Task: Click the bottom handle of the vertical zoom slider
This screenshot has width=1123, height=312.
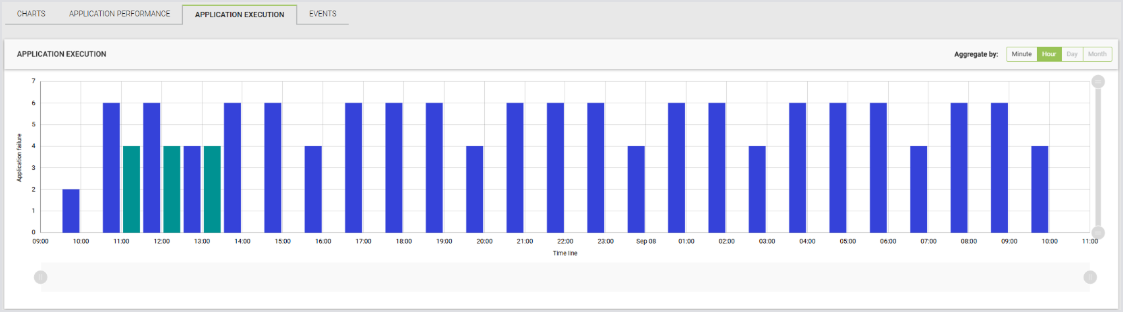Action: tap(1098, 232)
